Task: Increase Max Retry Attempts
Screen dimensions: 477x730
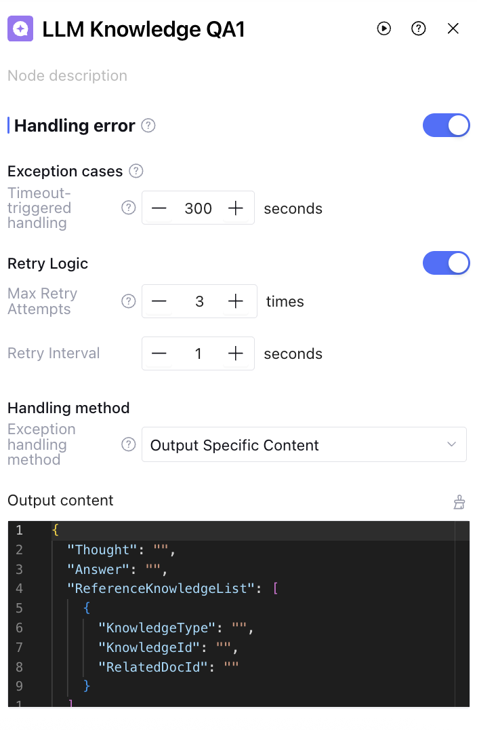Action: (235, 301)
